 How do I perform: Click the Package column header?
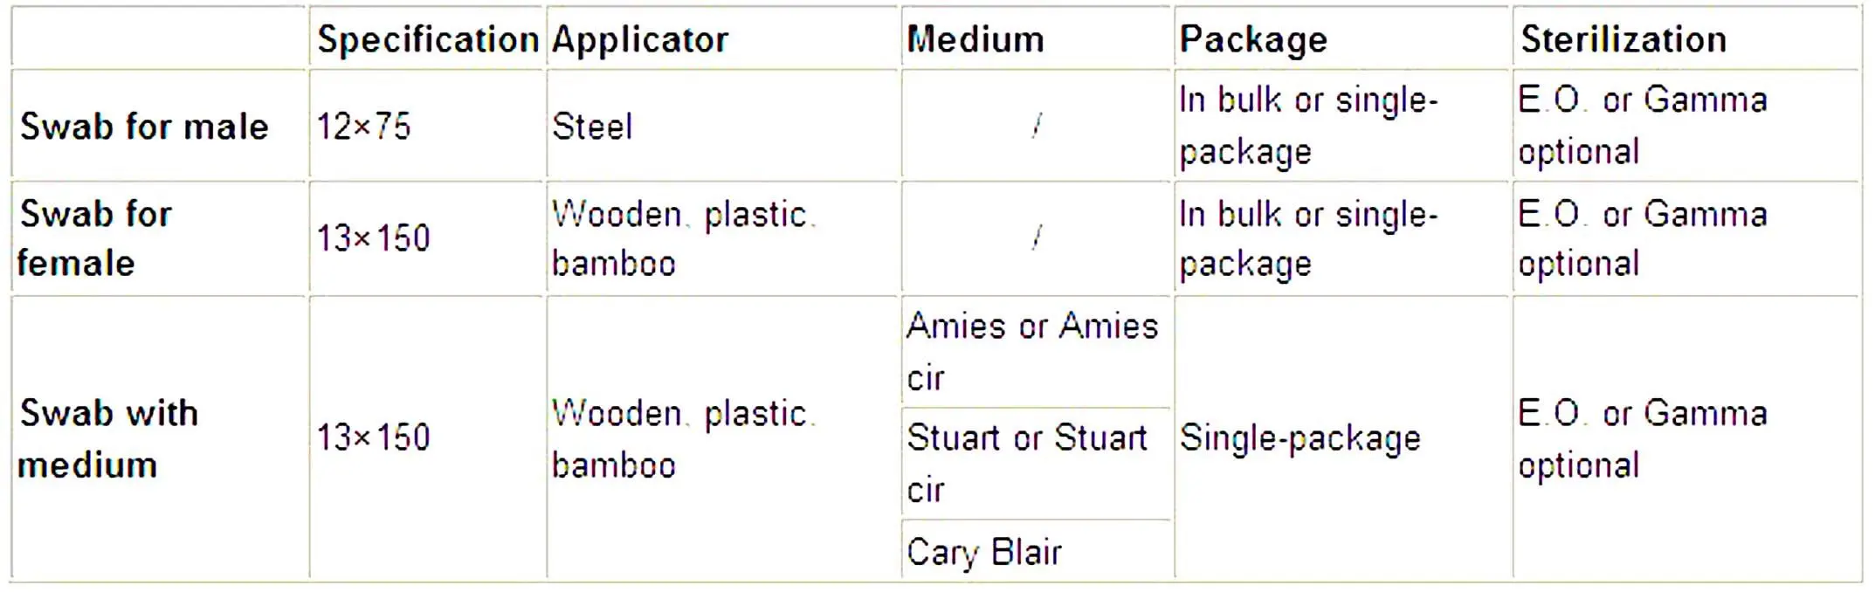click(x=1252, y=39)
